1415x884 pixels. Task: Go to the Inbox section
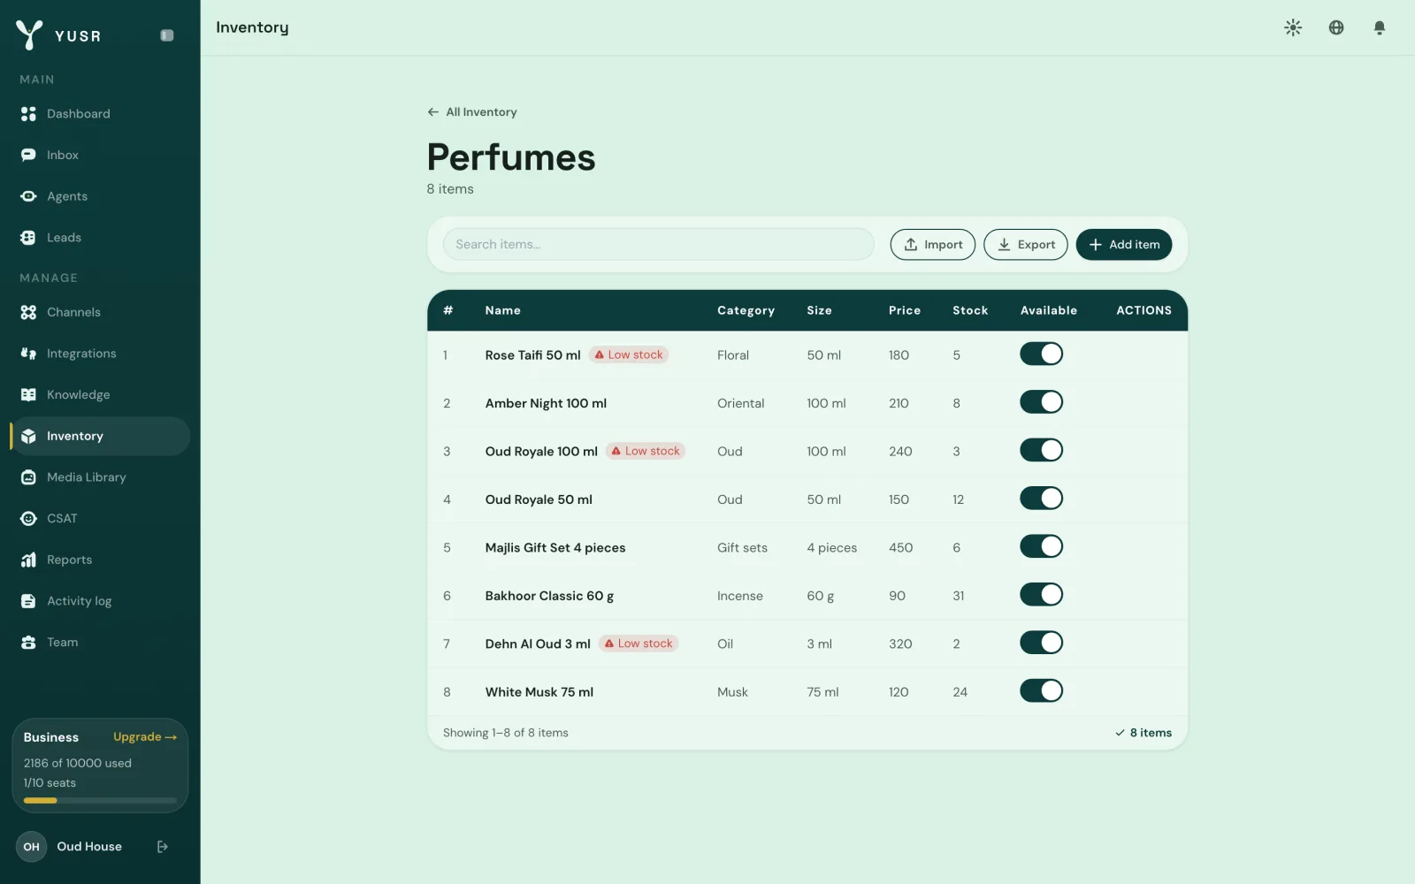(100, 155)
